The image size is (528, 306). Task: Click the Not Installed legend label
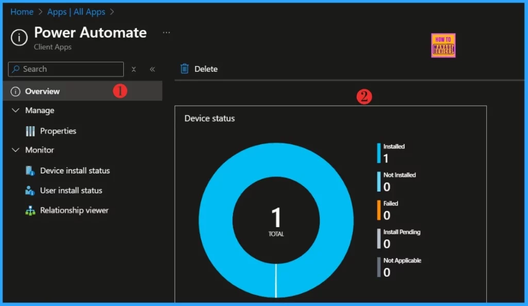click(x=400, y=175)
